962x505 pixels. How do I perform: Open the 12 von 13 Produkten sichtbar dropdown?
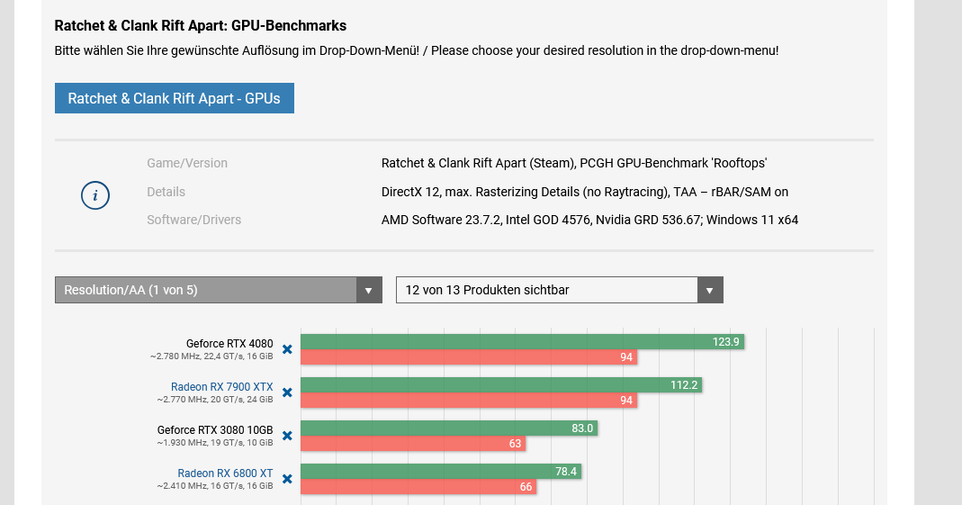point(560,290)
